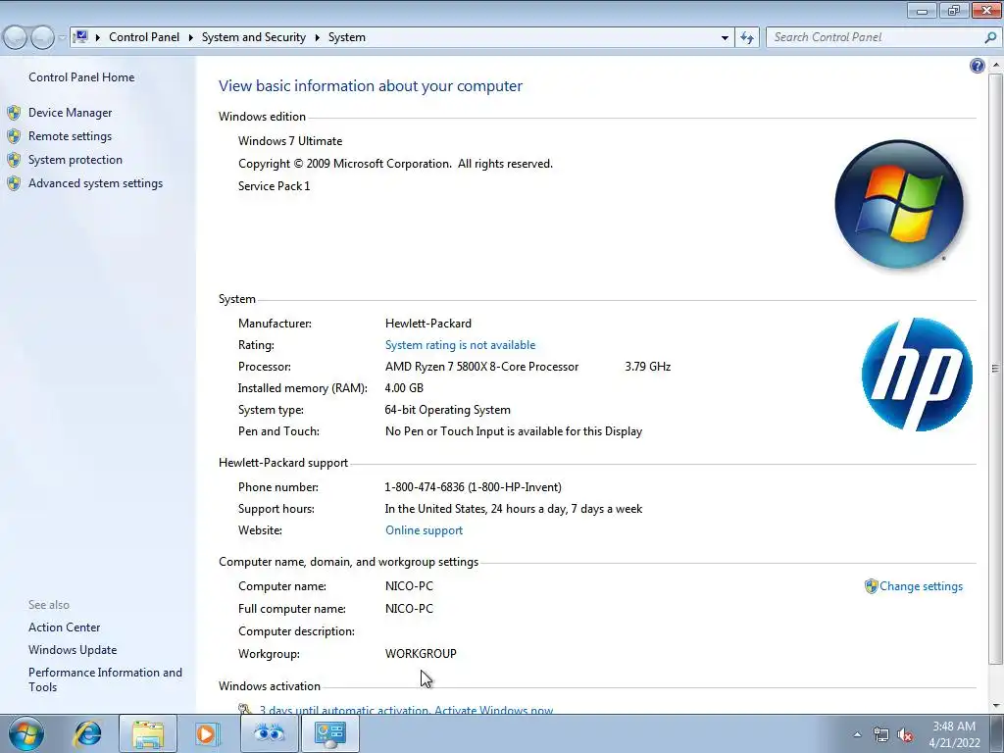Click the Forward navigation arrow
This screenshot has width=1004, height=753.
coord(42,38)
